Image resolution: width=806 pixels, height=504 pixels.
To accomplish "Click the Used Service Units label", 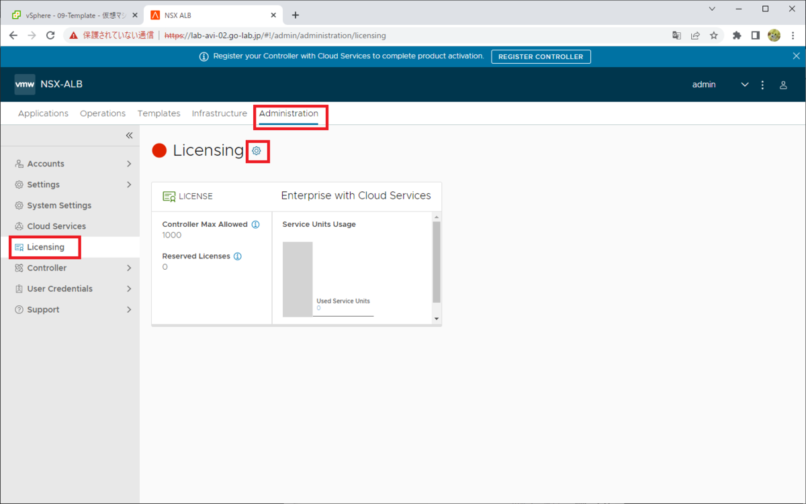I will coord(343,301).
